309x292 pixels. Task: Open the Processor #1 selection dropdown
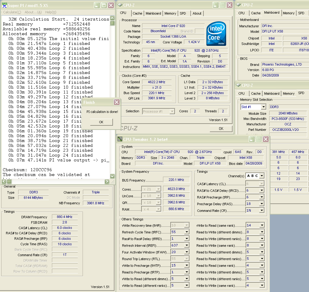coord(172,111)
